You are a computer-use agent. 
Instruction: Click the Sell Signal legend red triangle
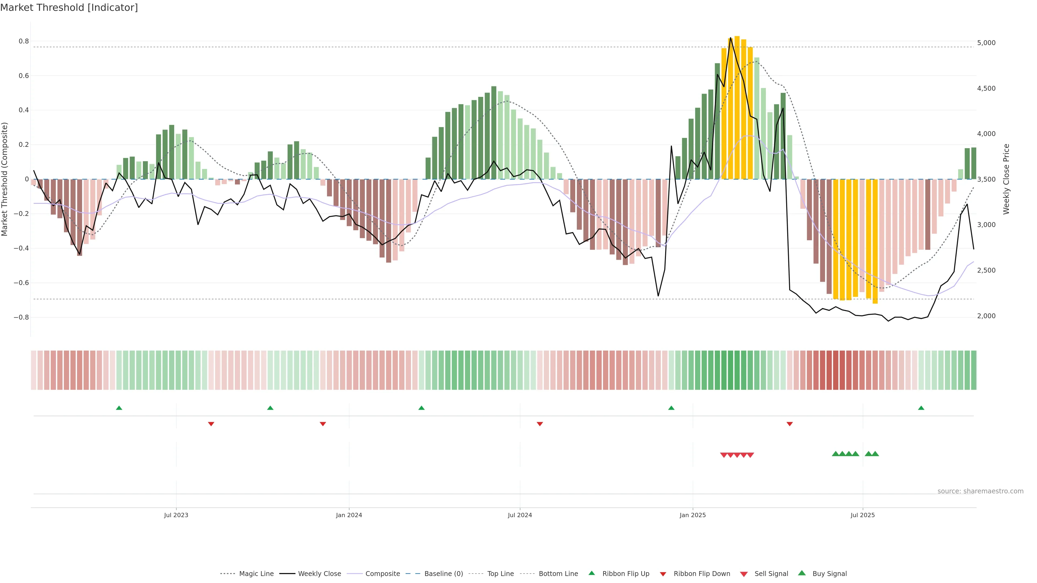[744, 574]
